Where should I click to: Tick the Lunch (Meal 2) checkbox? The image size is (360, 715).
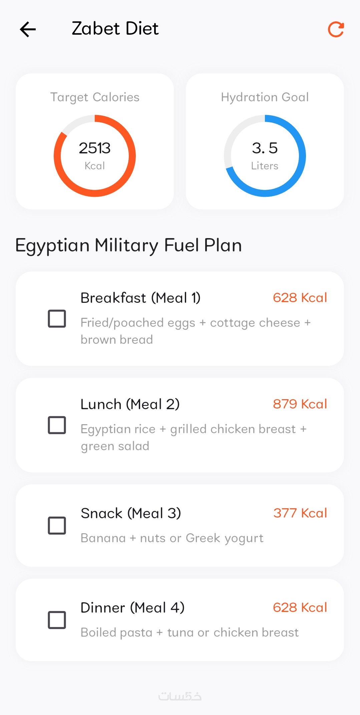click(57, 425)
